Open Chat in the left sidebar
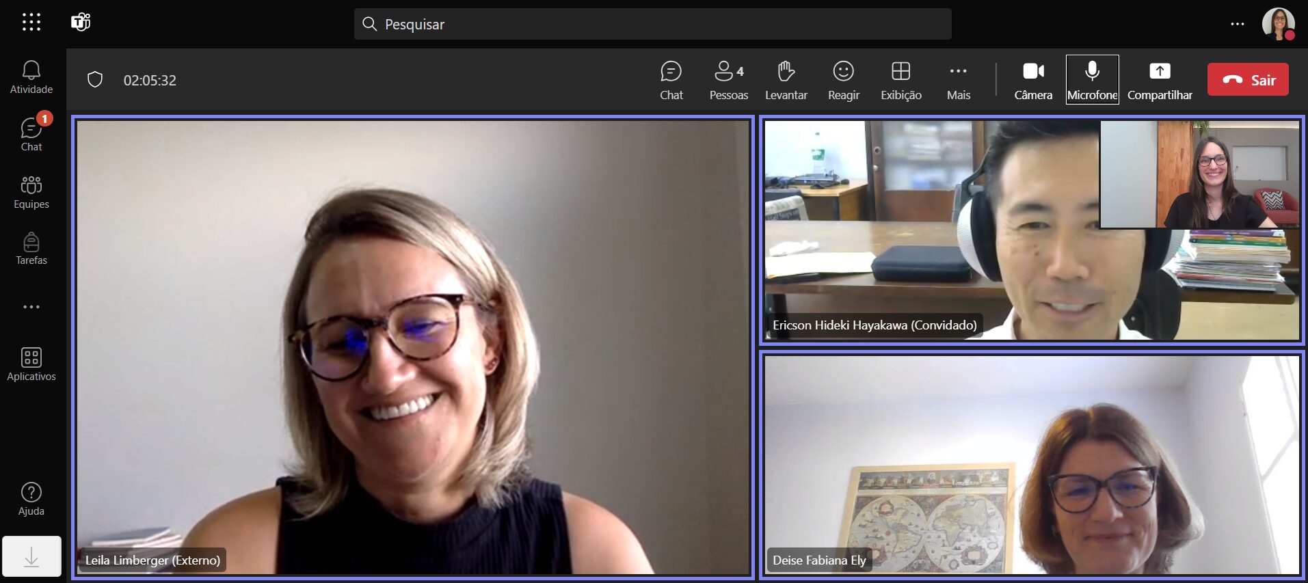 tap(31, 134)
